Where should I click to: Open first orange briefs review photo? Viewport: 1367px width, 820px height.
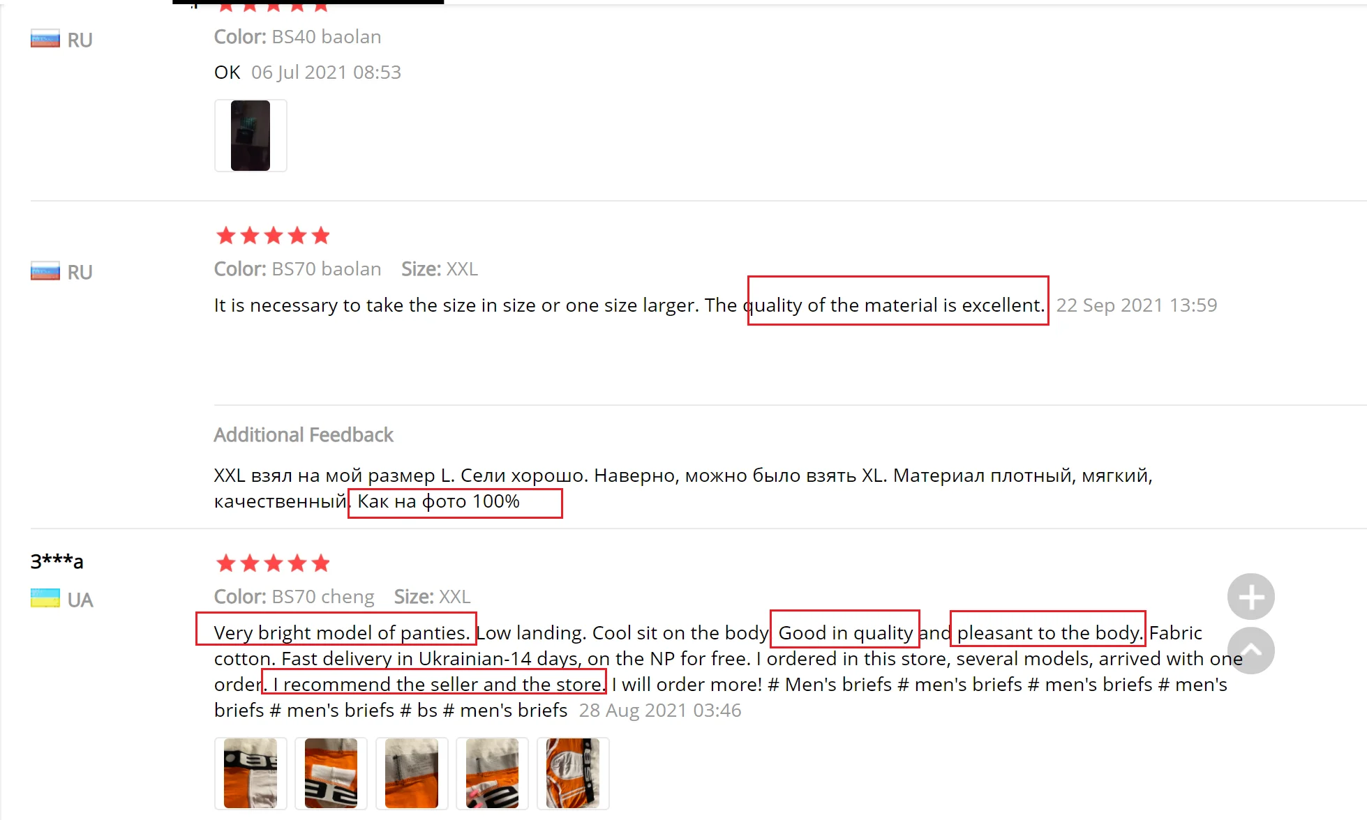(x=251, y=773)
